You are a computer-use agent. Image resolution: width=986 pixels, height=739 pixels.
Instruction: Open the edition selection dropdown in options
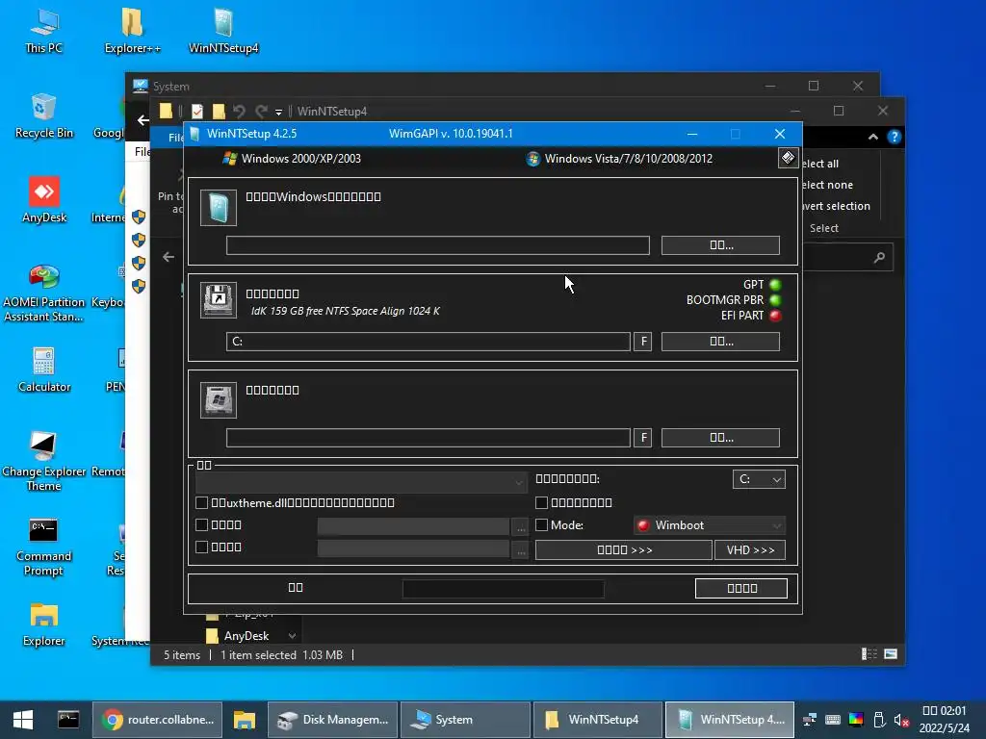[x=362, y=482]
